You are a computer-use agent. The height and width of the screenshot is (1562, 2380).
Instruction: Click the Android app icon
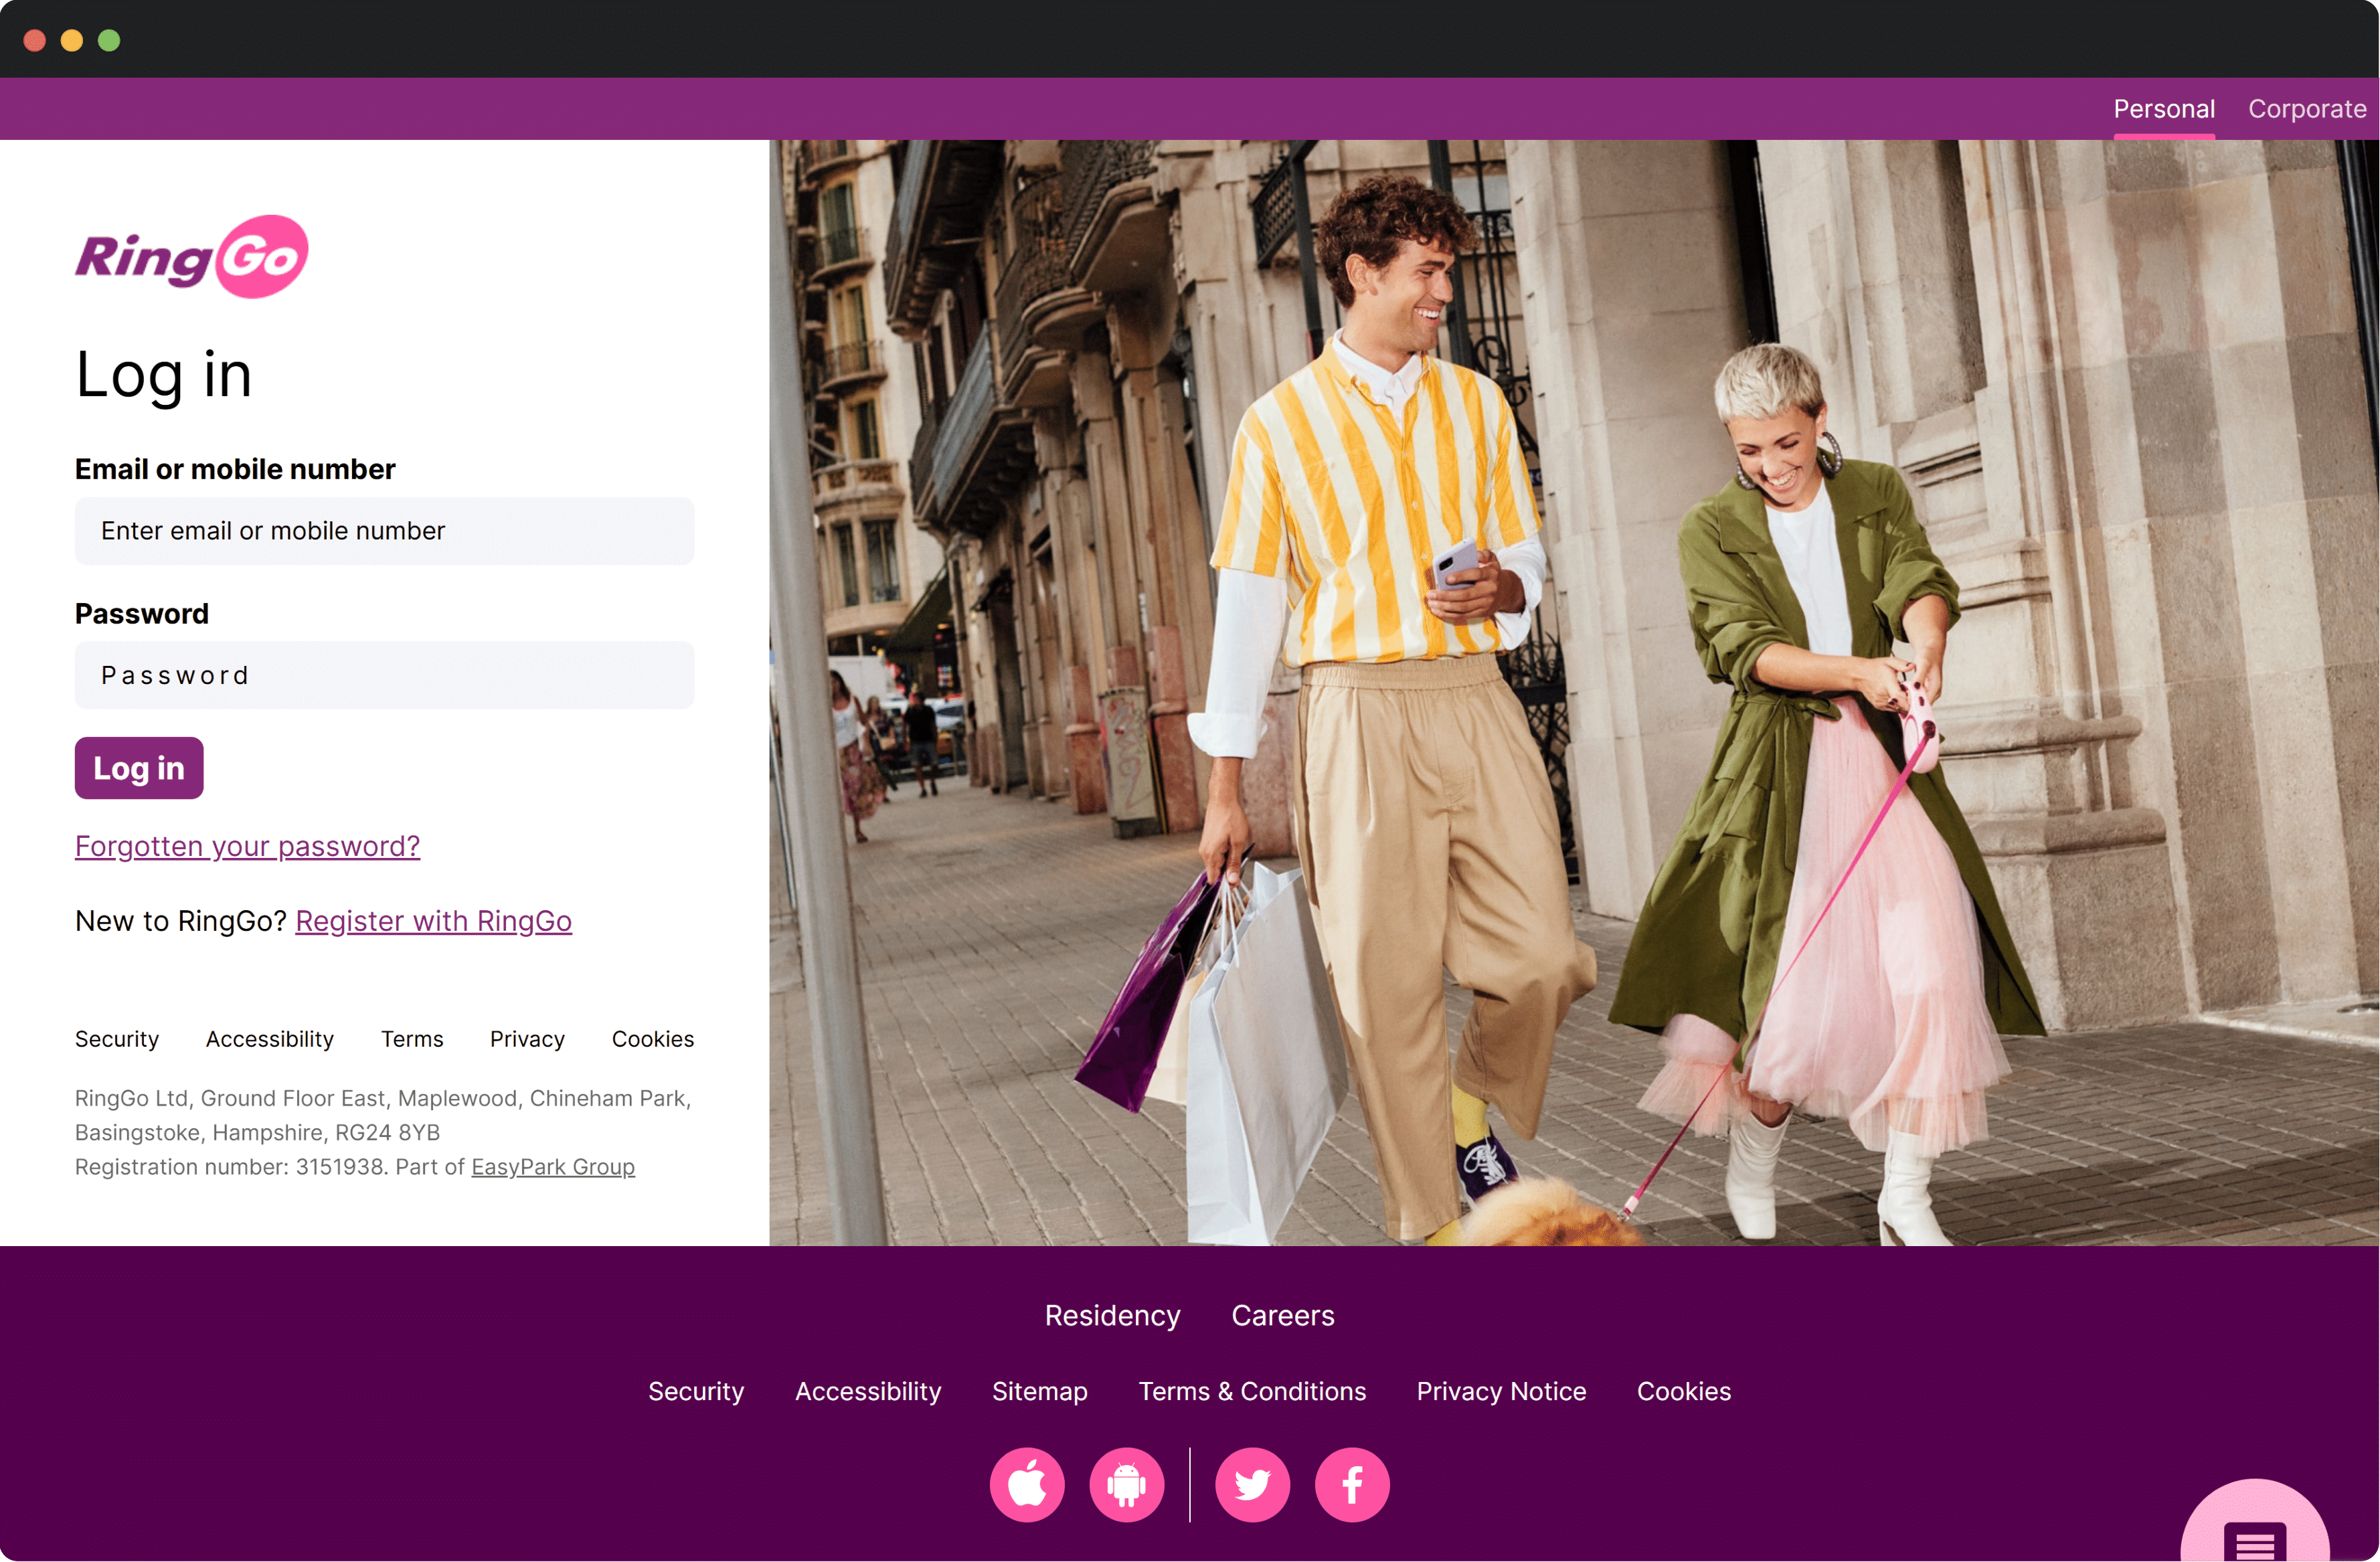click(1126, 1484)
